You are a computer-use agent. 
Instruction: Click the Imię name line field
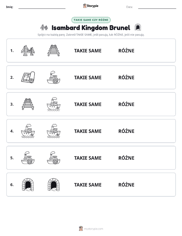click(x=42, y=7)
